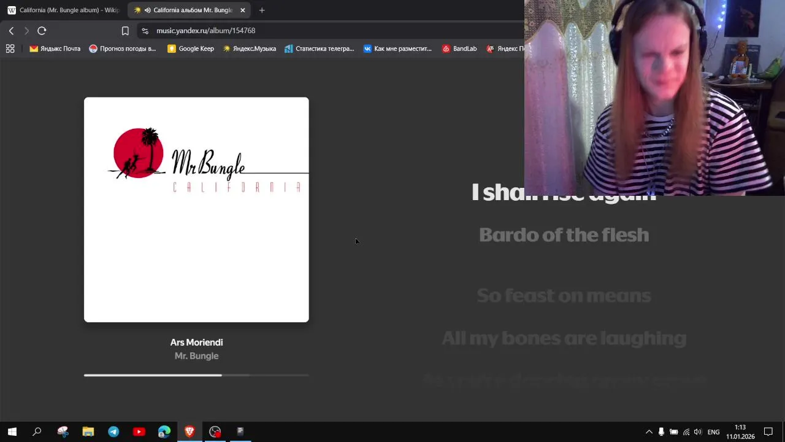This screenshot has width=785, height=442.
Task: Reload the Yandex Music page
Action: [x=42, y=31]
